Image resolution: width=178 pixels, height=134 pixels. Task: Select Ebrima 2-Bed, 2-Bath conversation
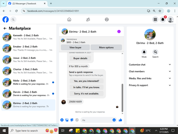pyautogui.click(x=28, y=105)
